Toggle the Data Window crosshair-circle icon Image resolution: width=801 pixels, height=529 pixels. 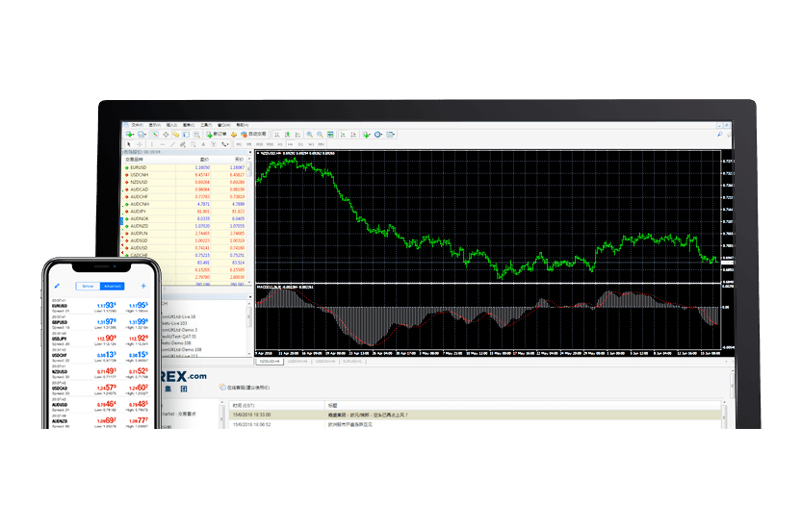click(166, 134)
